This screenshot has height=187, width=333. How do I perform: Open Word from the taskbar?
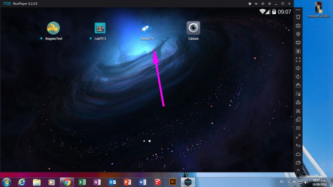click(x=142, y=182)
